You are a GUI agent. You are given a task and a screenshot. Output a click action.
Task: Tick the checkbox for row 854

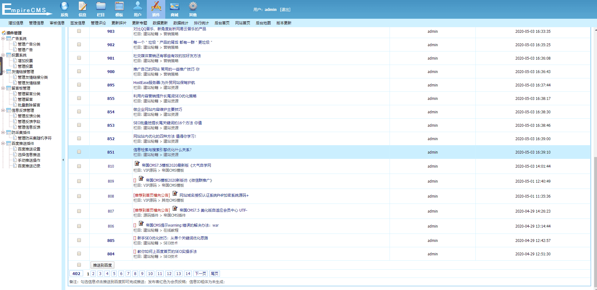click(79, 111)
